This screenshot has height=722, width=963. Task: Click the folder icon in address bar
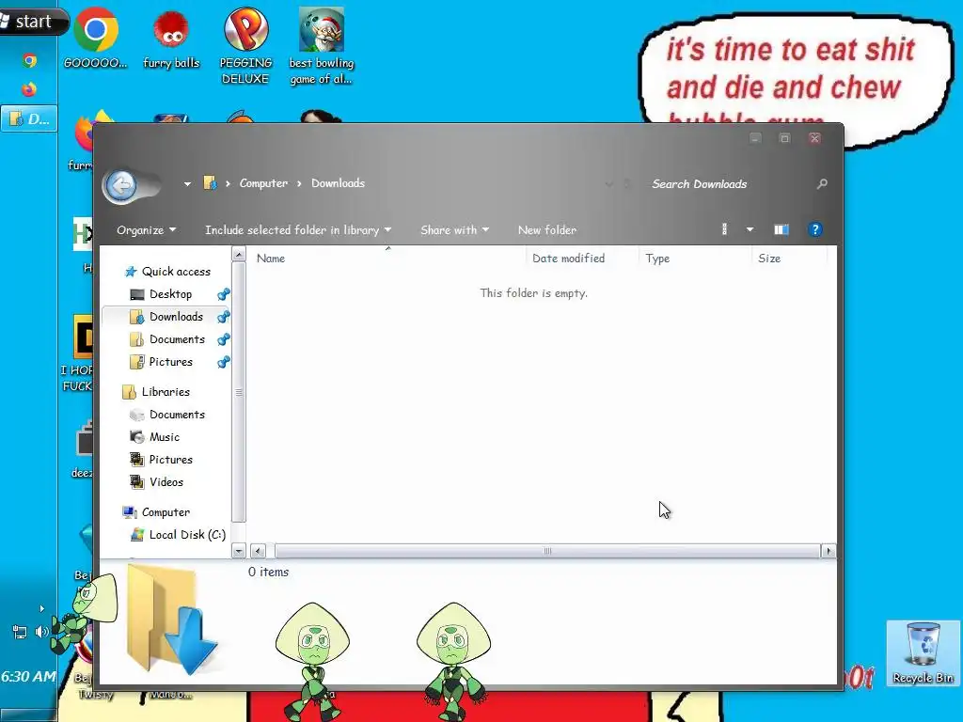(210, 183)
